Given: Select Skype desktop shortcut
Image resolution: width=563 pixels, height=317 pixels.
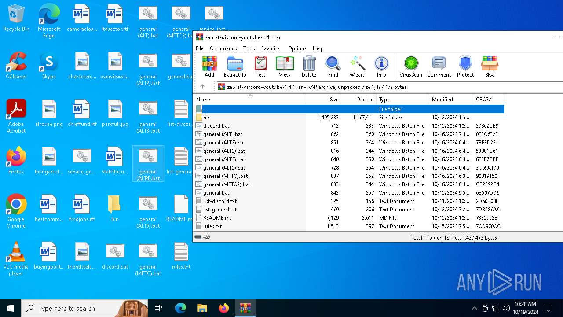Looking at the screenshot, I should (49, 66).
